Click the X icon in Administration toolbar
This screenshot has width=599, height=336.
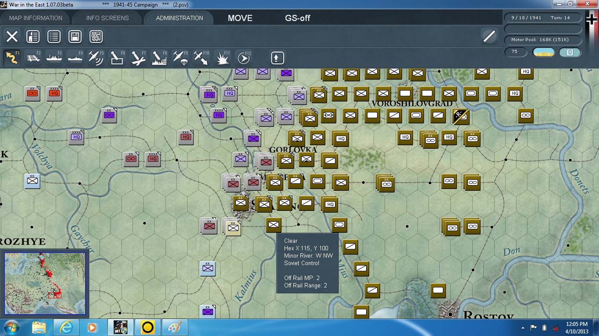[x=12, y=36]
